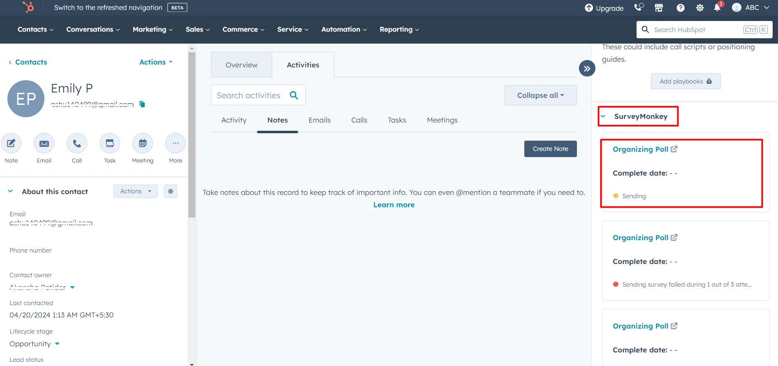Open the More actions ellipsis icon

pos(176,143)
